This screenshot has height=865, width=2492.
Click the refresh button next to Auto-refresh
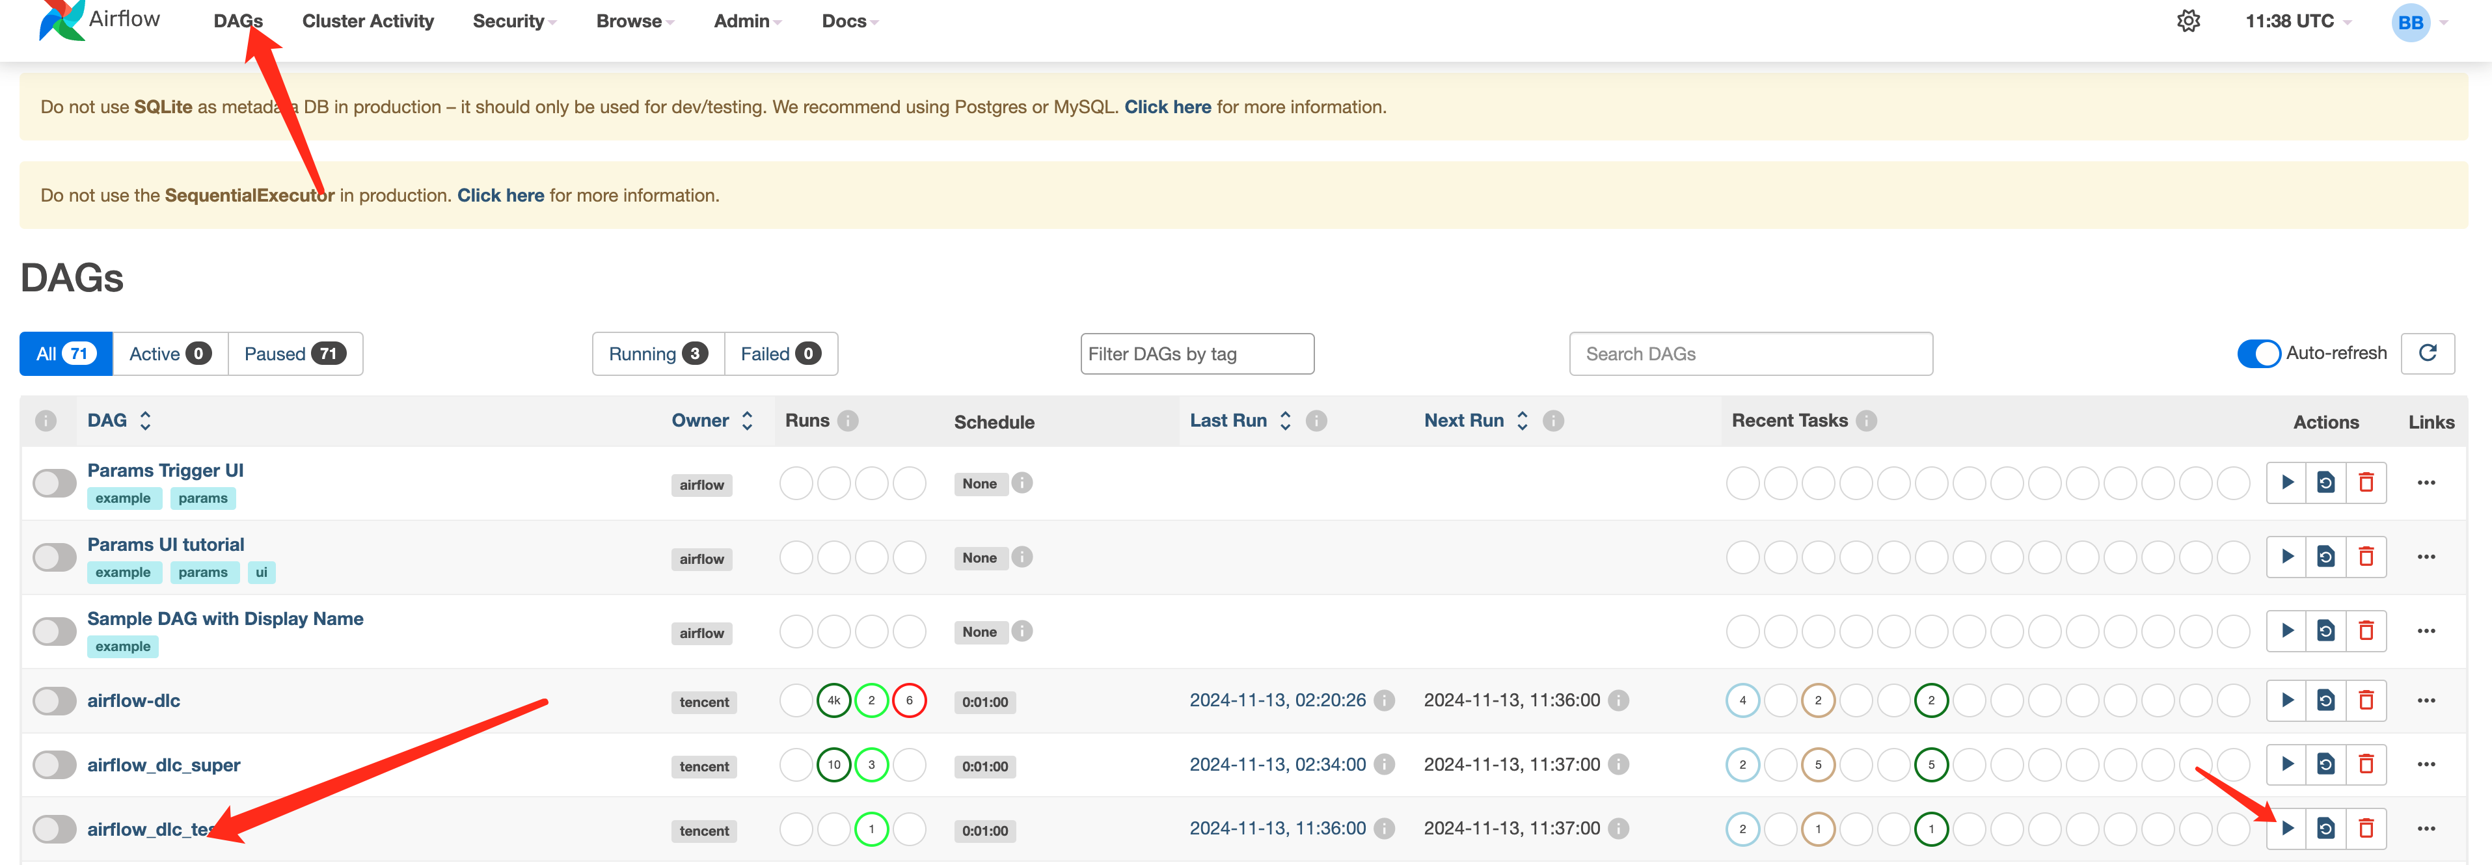2427,353
